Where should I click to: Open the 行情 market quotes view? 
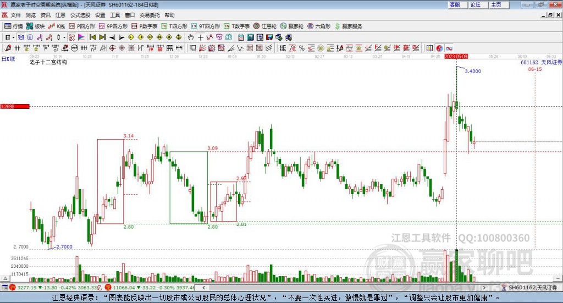pos(13,26)
